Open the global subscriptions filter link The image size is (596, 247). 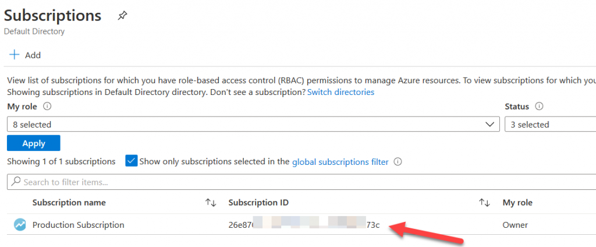point(340,162)
